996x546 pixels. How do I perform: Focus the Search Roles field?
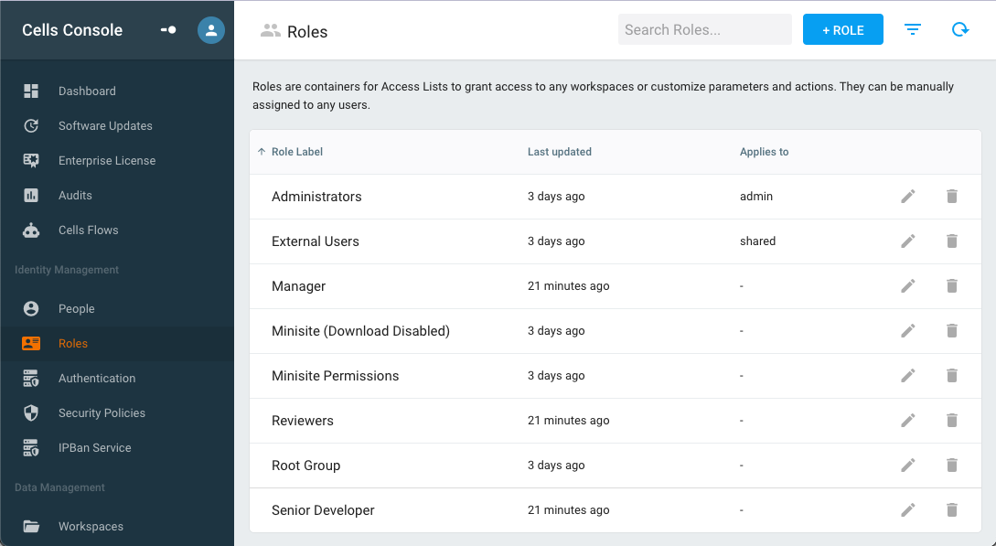point(704,29)
